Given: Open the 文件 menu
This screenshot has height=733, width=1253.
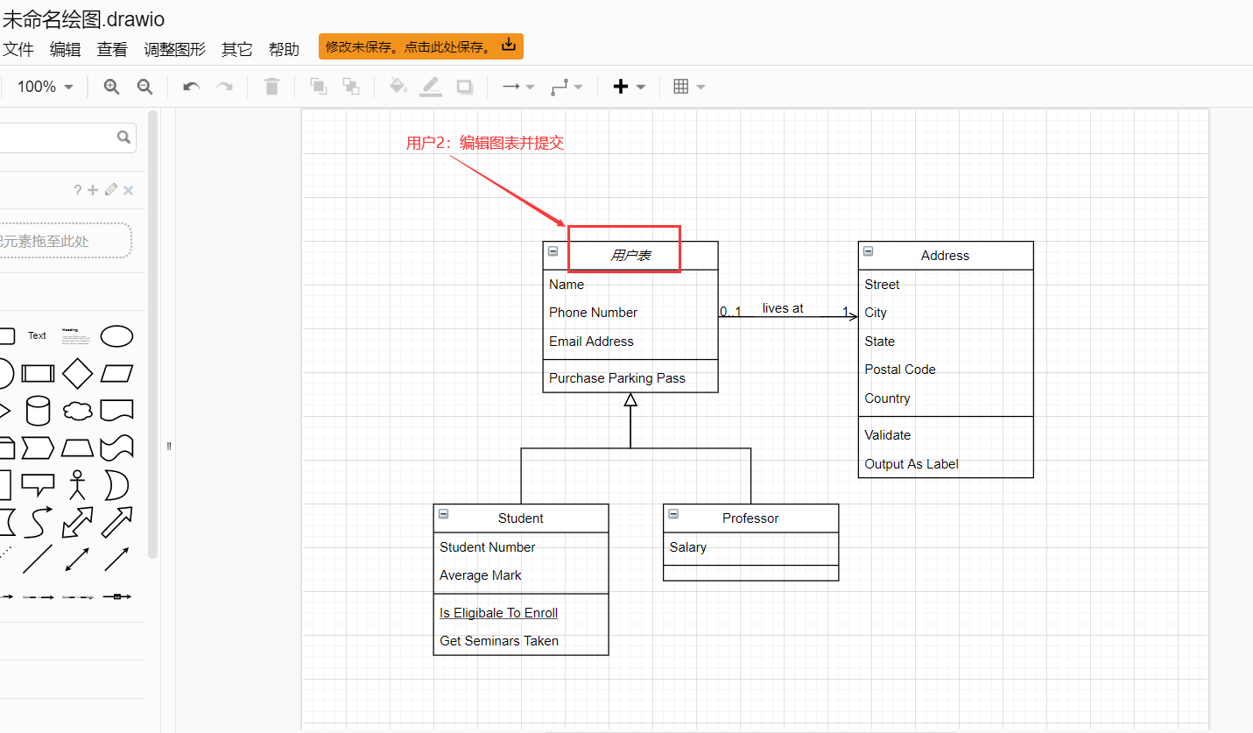Looking at the screenshot, I should [18, 50].
